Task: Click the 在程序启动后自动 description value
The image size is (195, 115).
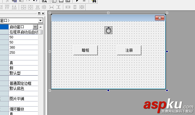Action: (x=23, y=32)
